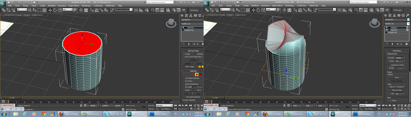
Task: Open Create Selection Set dropdown in left window
Action: pos(124,10)
